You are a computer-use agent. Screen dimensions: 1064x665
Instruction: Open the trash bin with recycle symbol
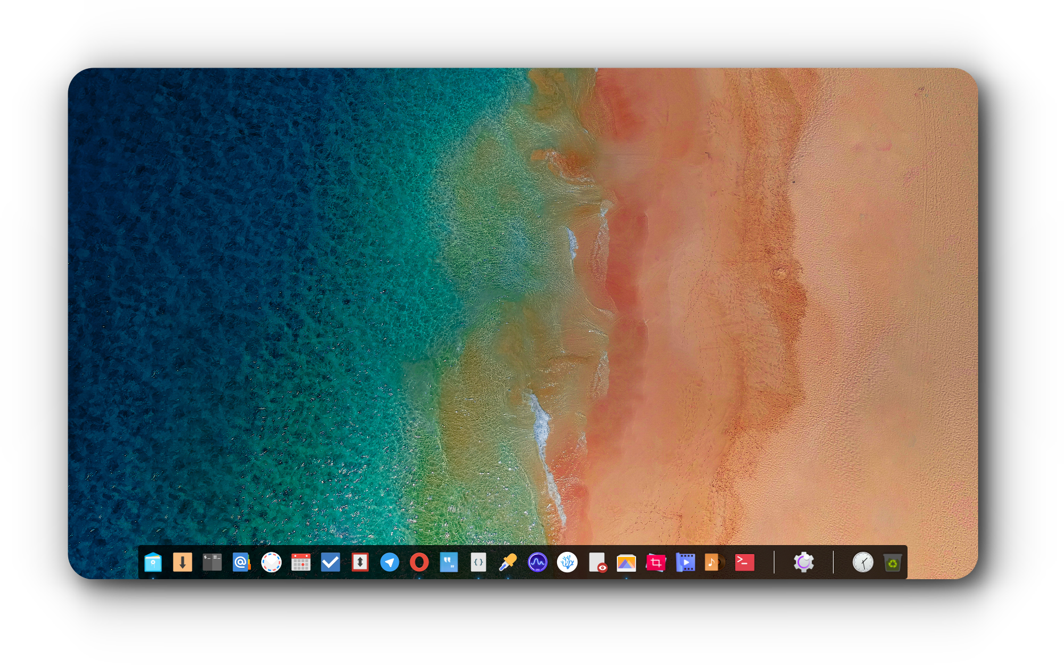[893, 563]
